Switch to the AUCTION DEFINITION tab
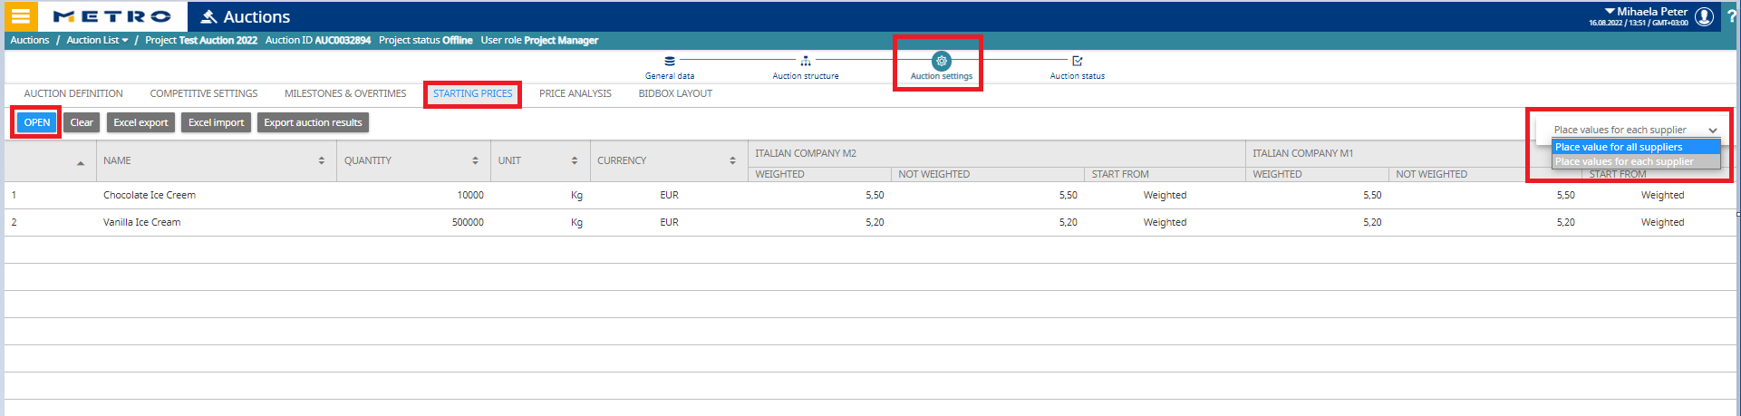This screenshot has width=1741, height=416. click(x=73, y=93)
